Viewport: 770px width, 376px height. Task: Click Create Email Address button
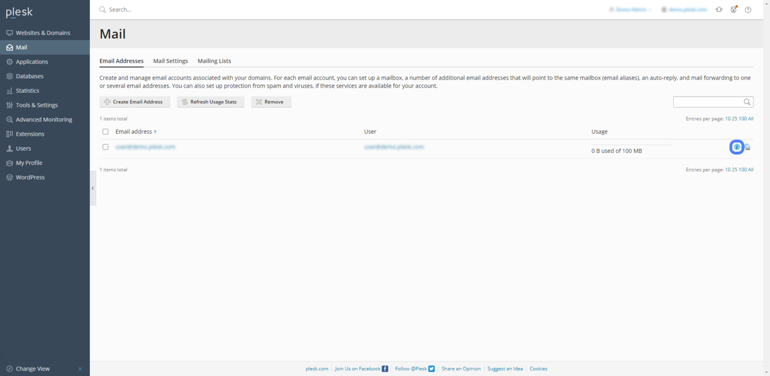coord(135,102)
